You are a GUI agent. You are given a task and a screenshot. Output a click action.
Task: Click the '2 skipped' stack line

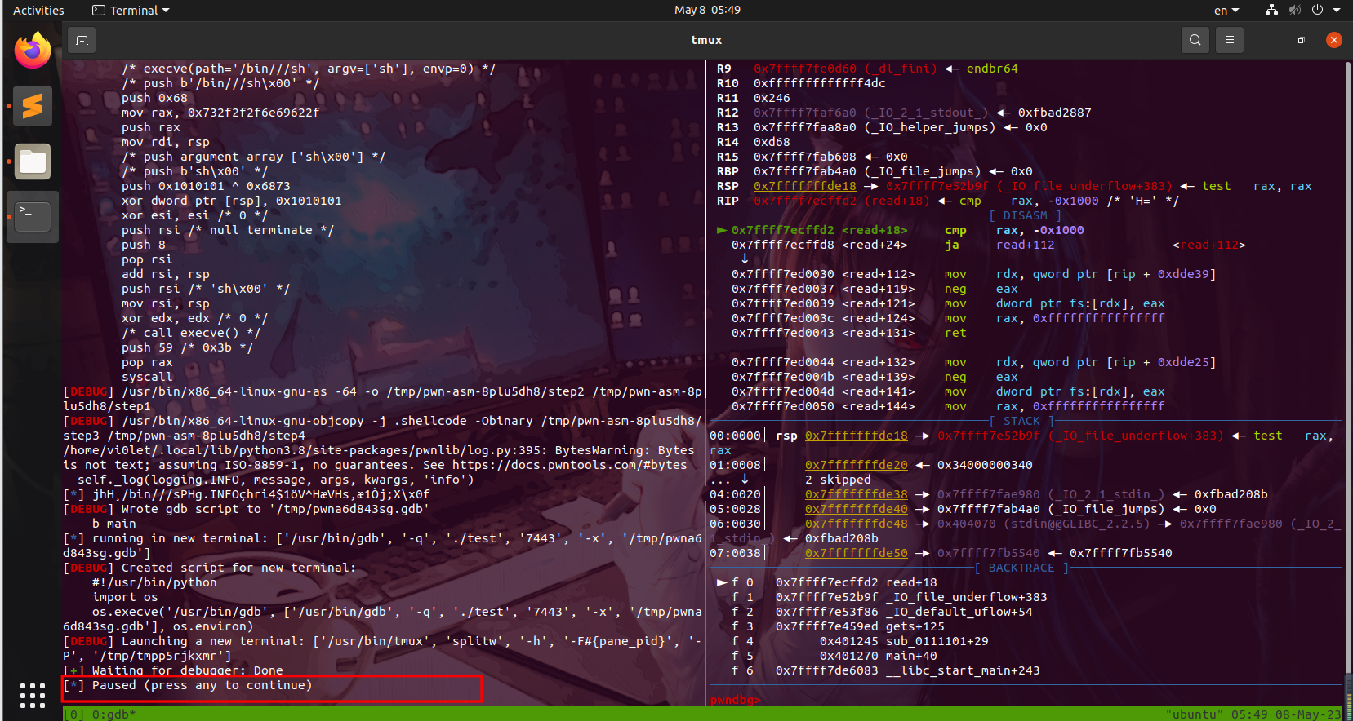pos(838,480)
